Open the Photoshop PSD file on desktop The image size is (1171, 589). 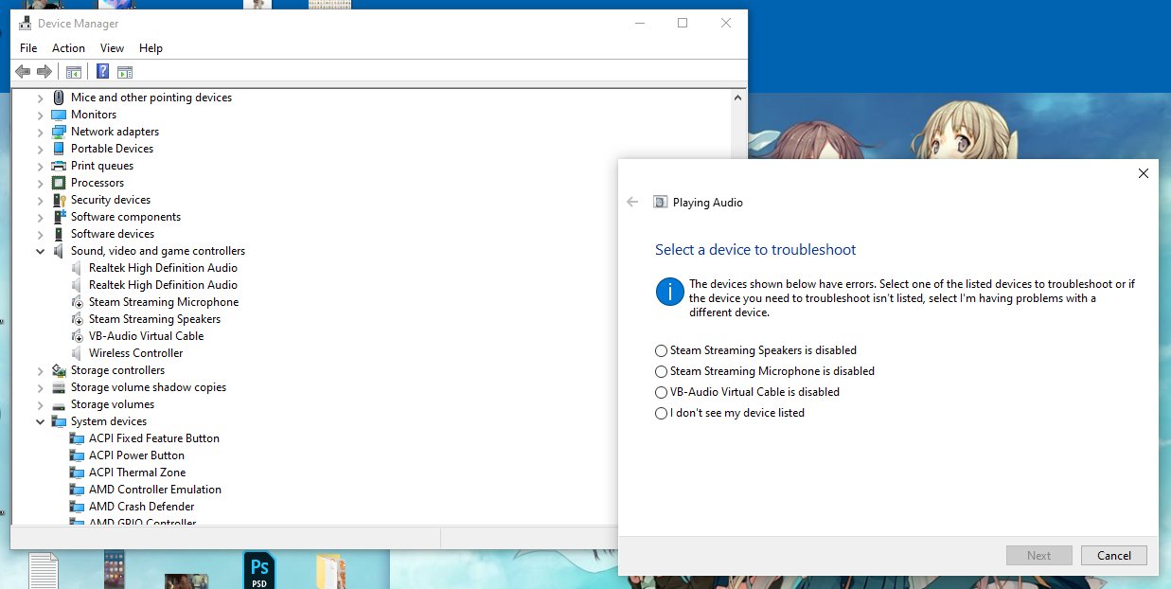click(x=259, y=570)
